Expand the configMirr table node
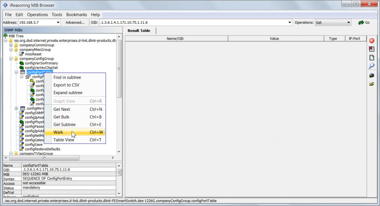 tap(16, 109)
